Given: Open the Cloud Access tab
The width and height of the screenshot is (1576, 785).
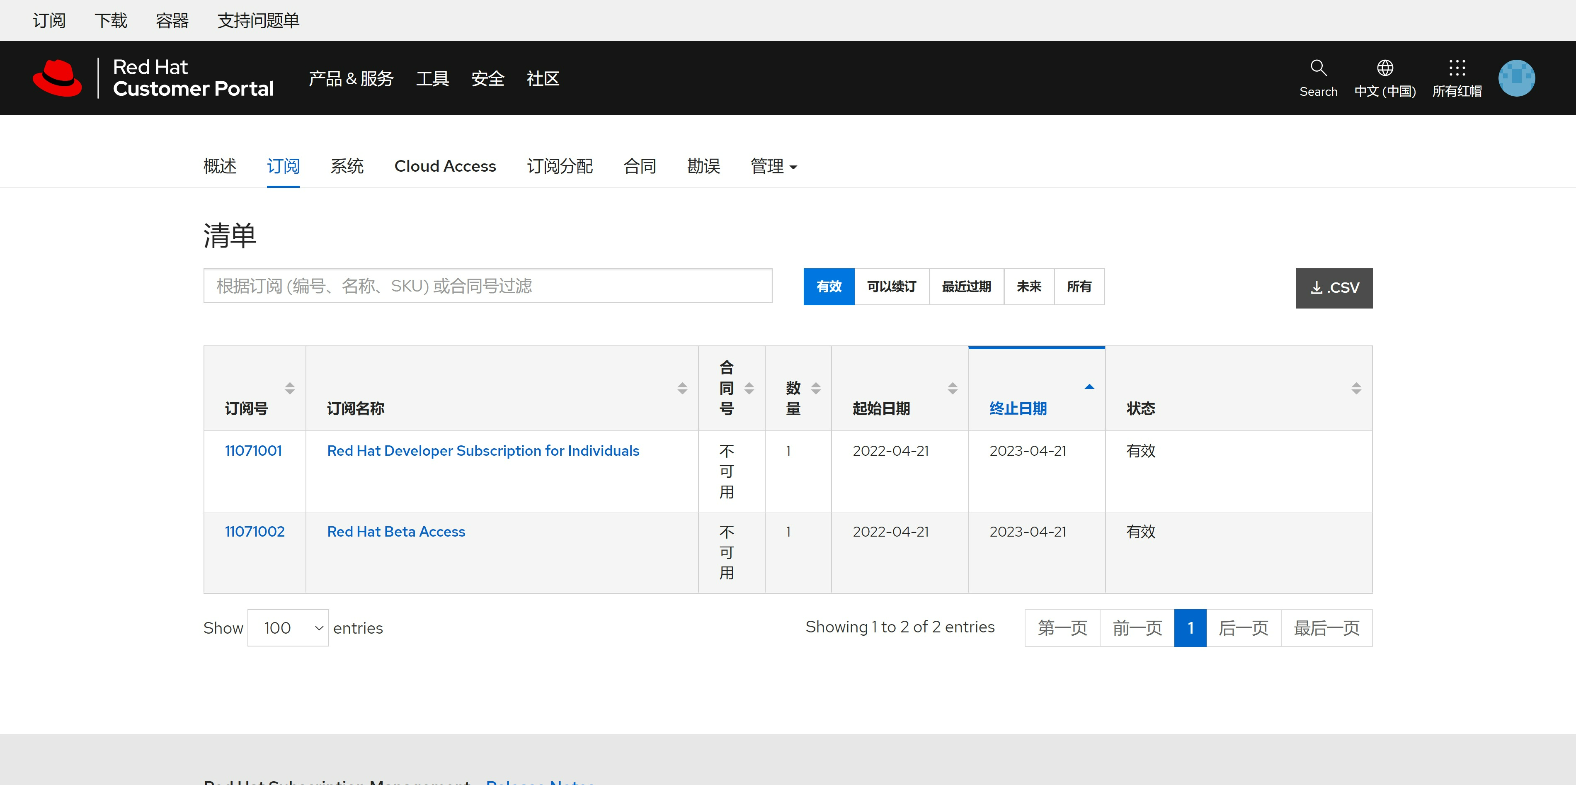Looking at the screenshot, I should (445, 166).
